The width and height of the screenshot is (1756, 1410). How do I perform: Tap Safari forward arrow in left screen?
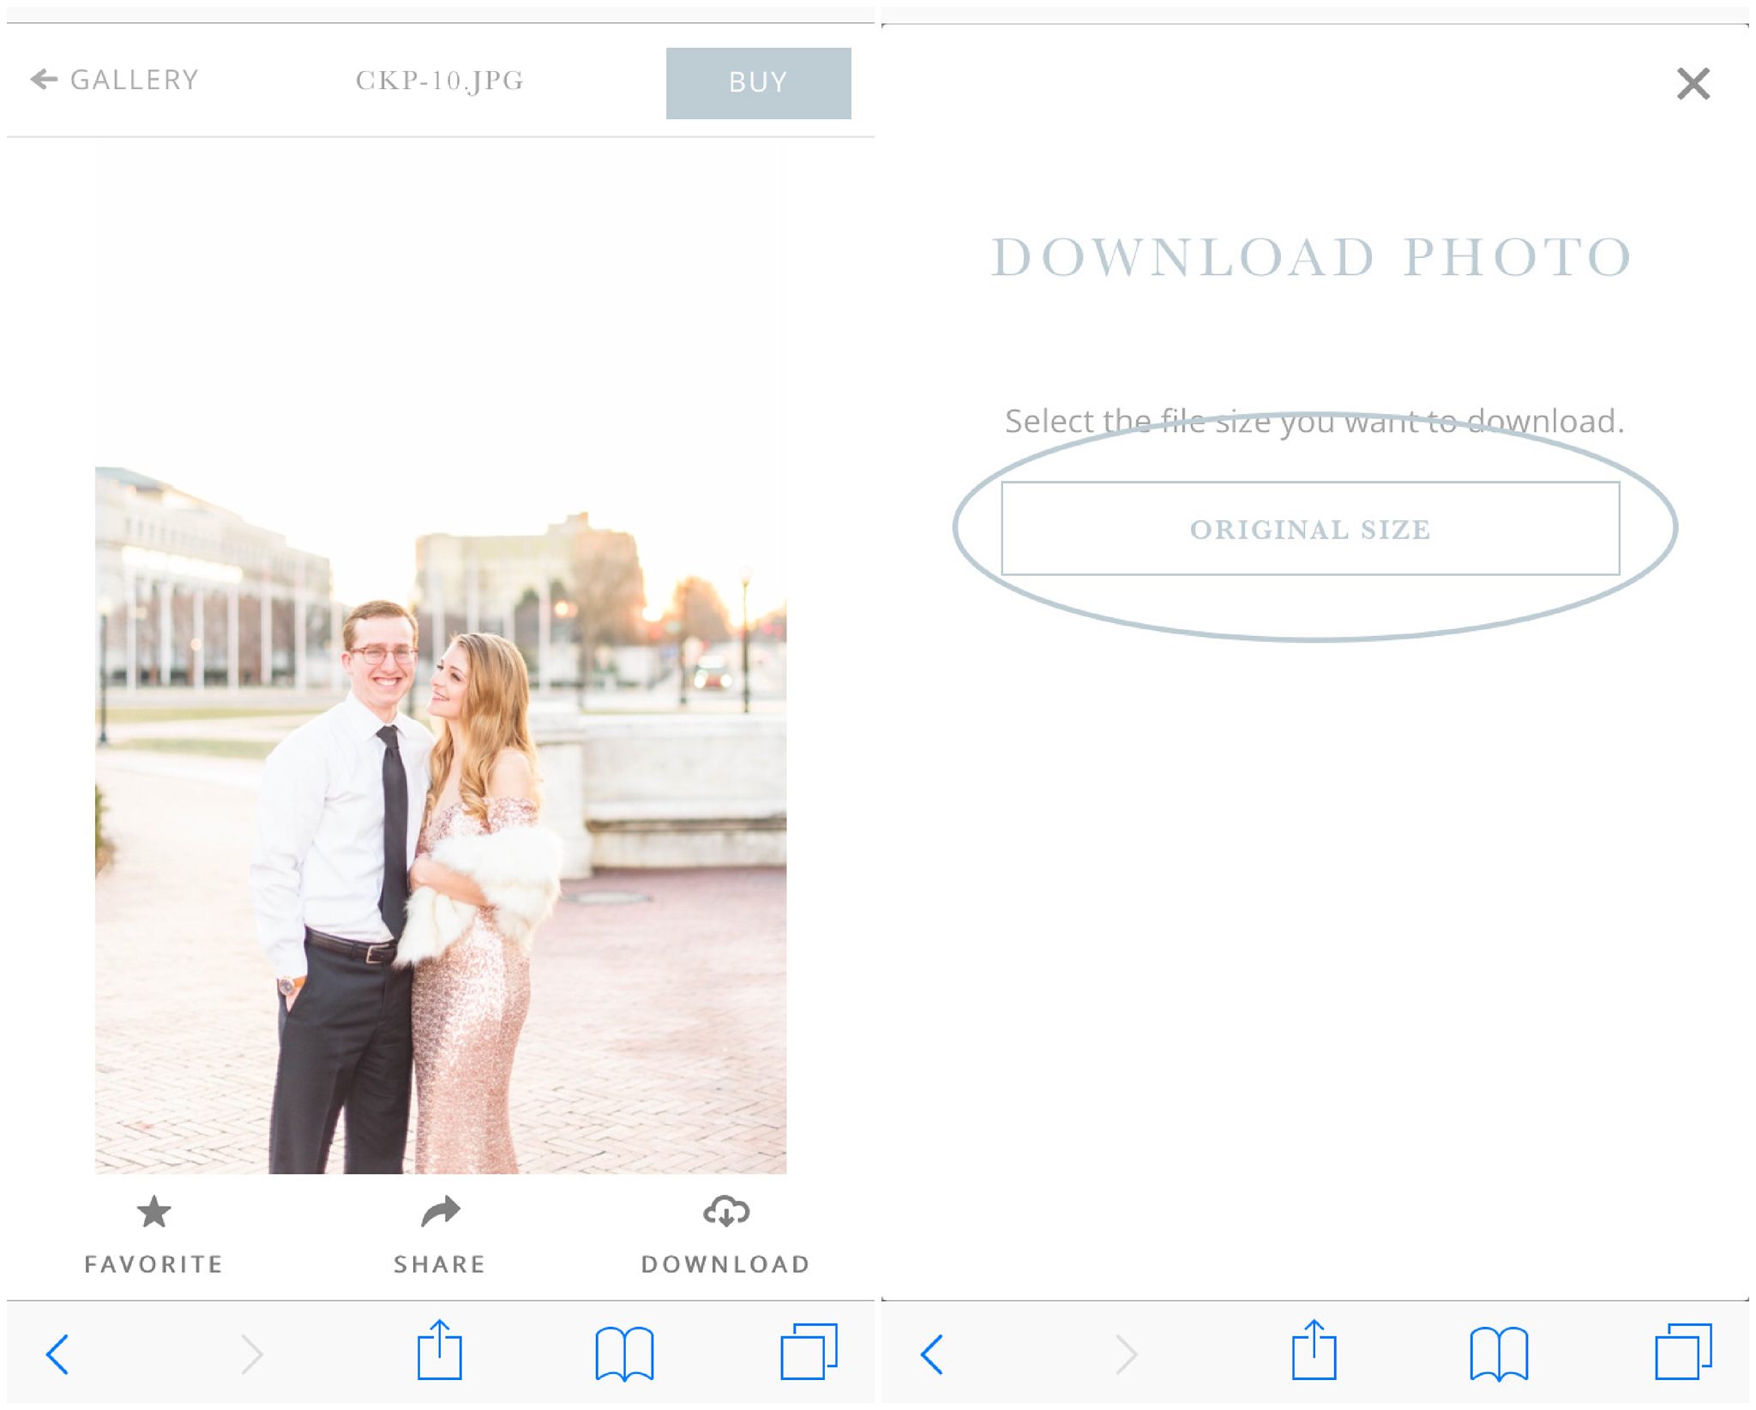tap(251, 1354)
